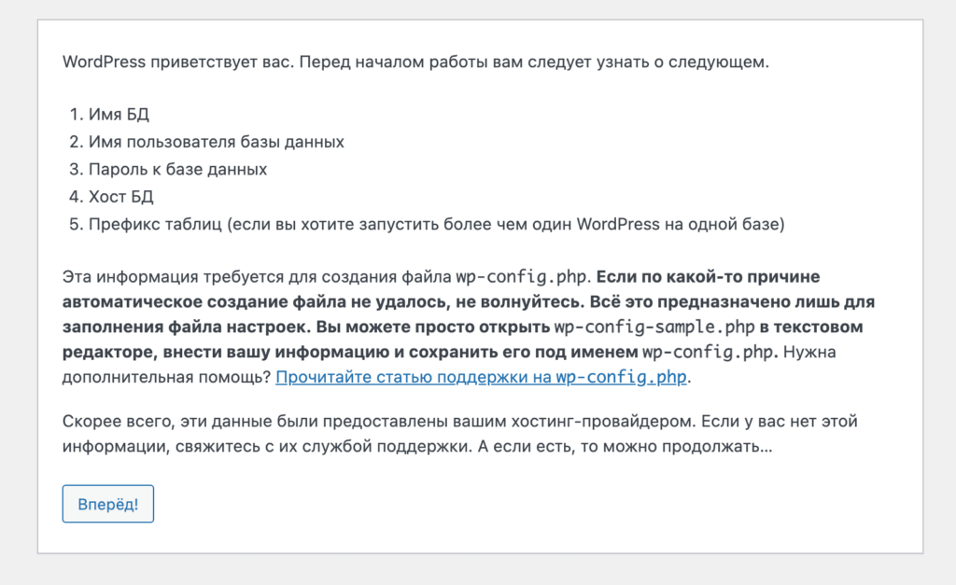Click the Вперёд! button
This screenshot has height=585, width=956.
click(108, 504)
